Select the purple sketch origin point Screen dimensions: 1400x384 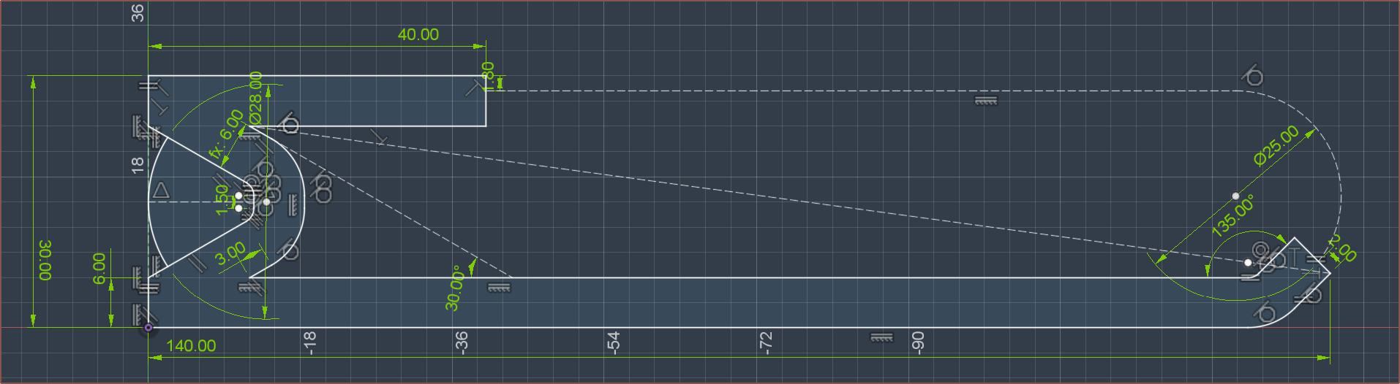[x=148, y=328]
